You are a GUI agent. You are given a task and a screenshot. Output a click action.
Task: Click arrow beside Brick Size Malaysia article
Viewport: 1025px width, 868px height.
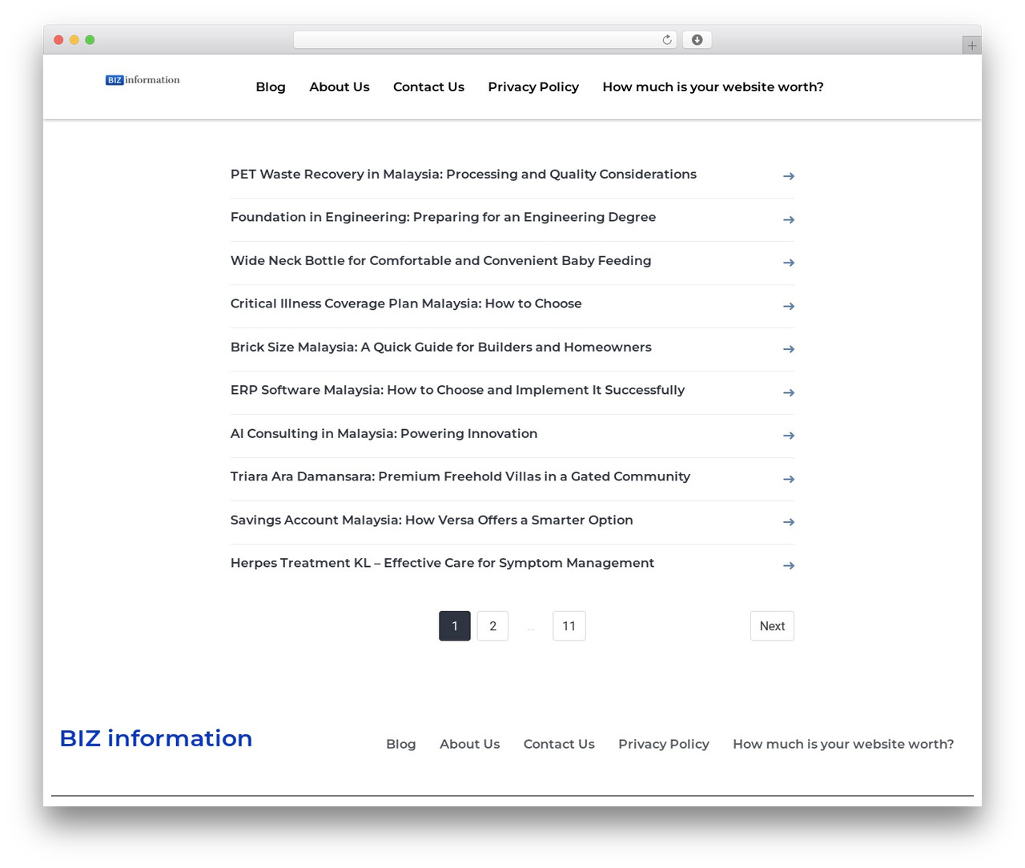coord(789,349)
